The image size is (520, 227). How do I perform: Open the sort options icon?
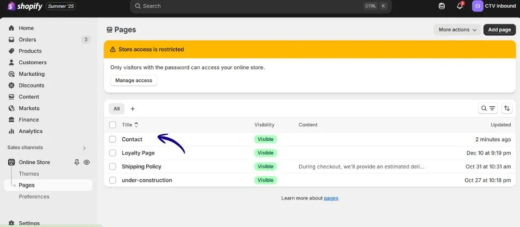pos(507,108)
